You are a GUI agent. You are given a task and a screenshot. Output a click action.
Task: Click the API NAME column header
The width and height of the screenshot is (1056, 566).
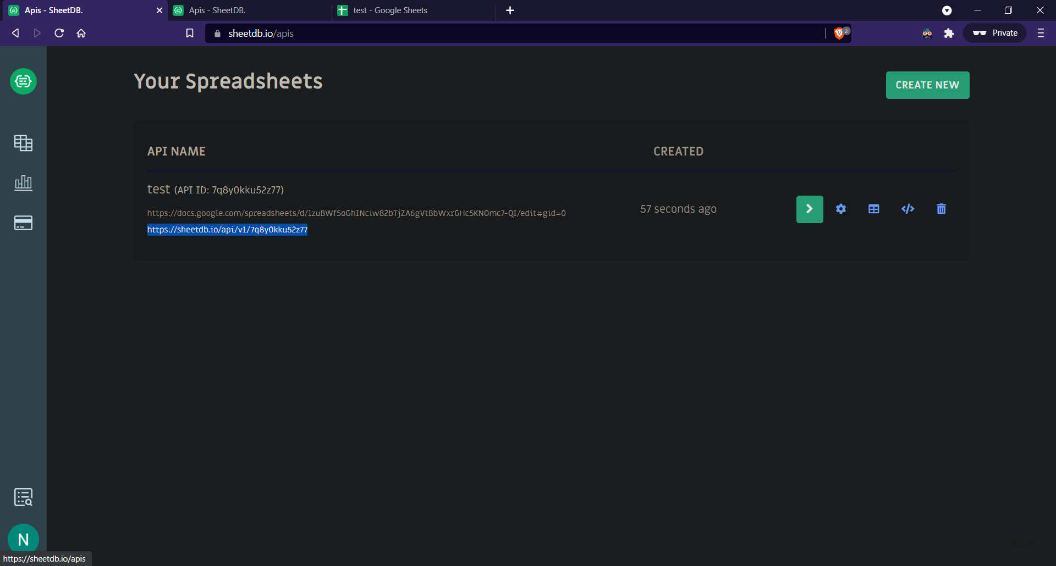[176, 151]
